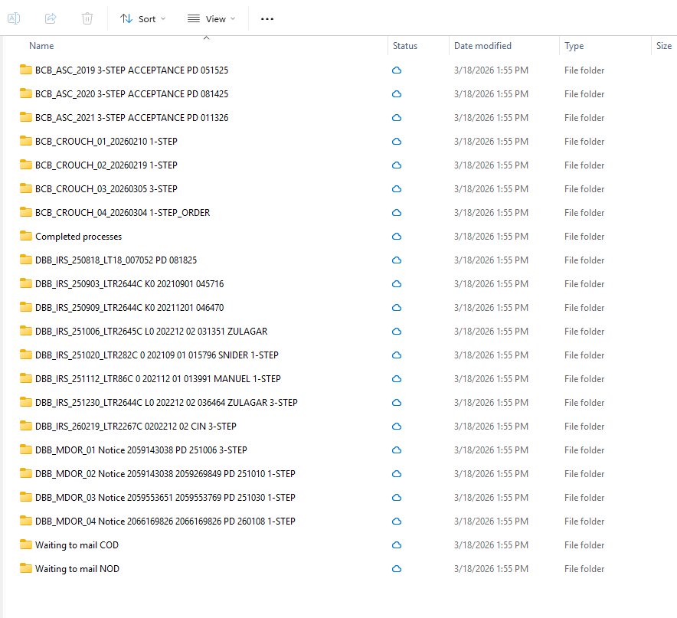Click folder icon of DBB_IRS_250818_LT18_007052
677x618 pixels.
pyautogui.click(x=26, y=260)
